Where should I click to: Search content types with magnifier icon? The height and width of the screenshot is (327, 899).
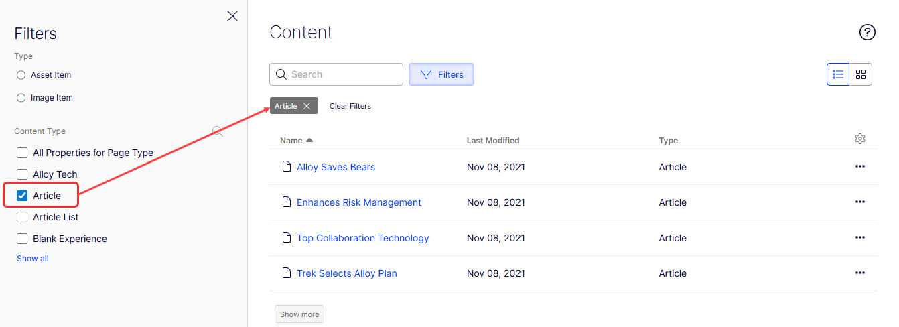pyautogui.click(x=218, y=131)
